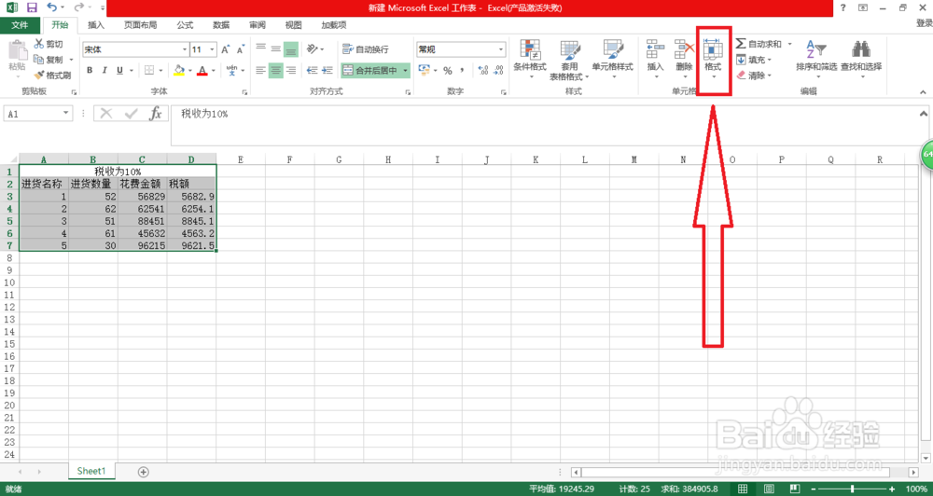Decrease the cell indent

point(312,70)
